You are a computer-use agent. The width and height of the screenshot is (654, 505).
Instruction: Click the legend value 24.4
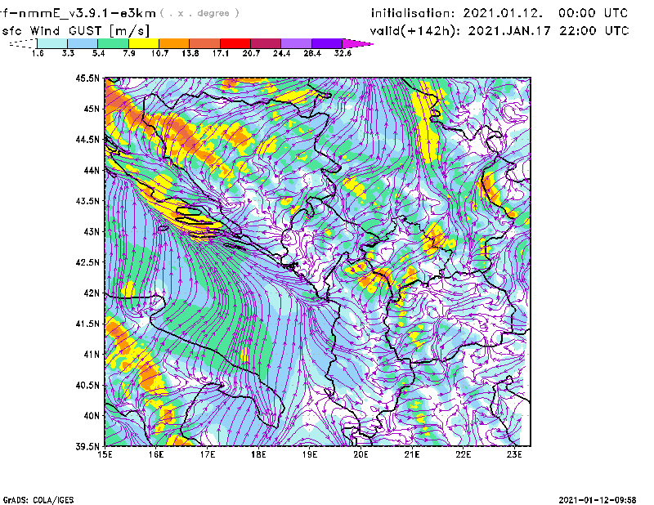point(281,53)
